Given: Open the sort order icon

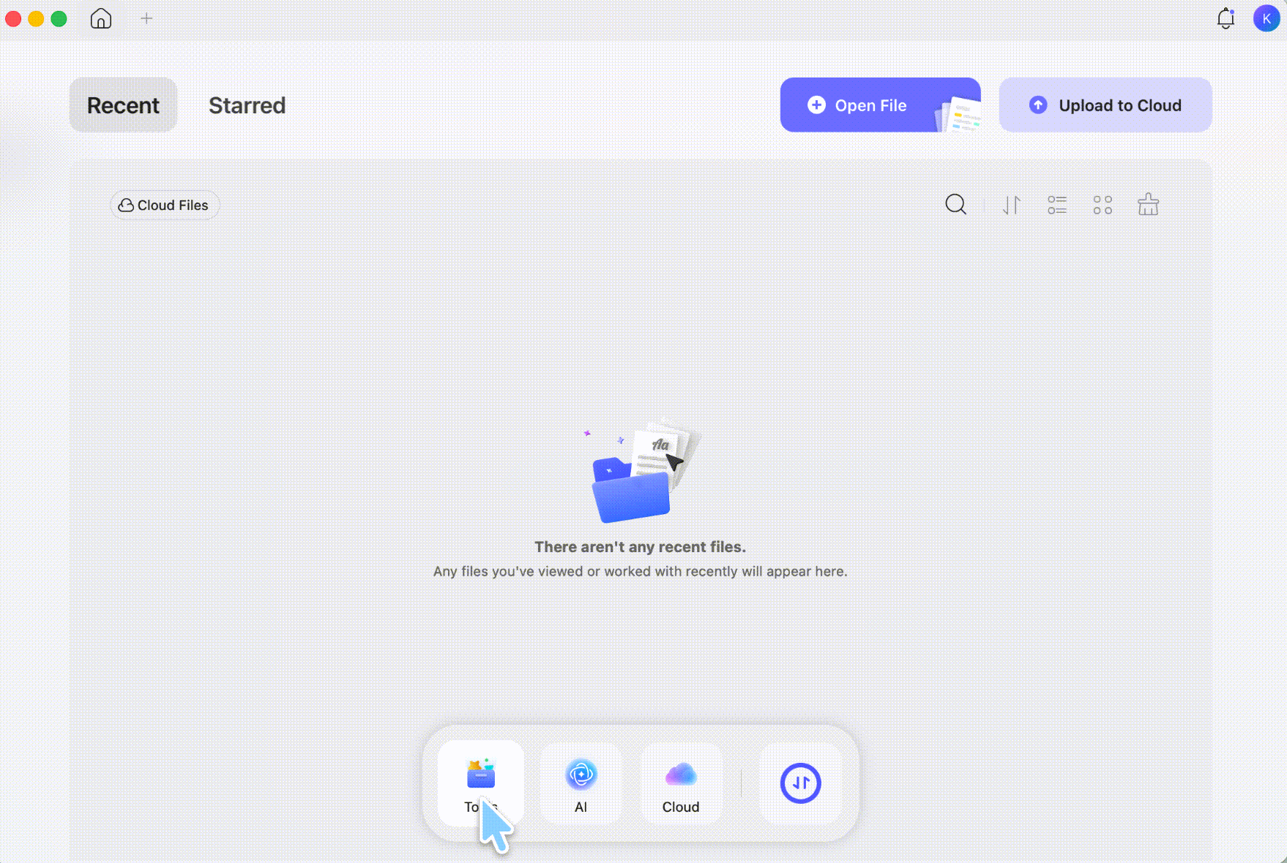Looking at the screenshot, I should pos(1012,205).
